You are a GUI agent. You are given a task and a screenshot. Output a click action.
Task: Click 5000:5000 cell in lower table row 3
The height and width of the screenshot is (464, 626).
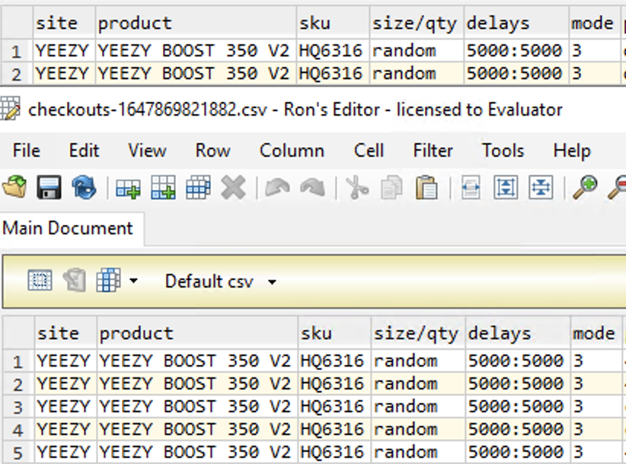(518, 407)
